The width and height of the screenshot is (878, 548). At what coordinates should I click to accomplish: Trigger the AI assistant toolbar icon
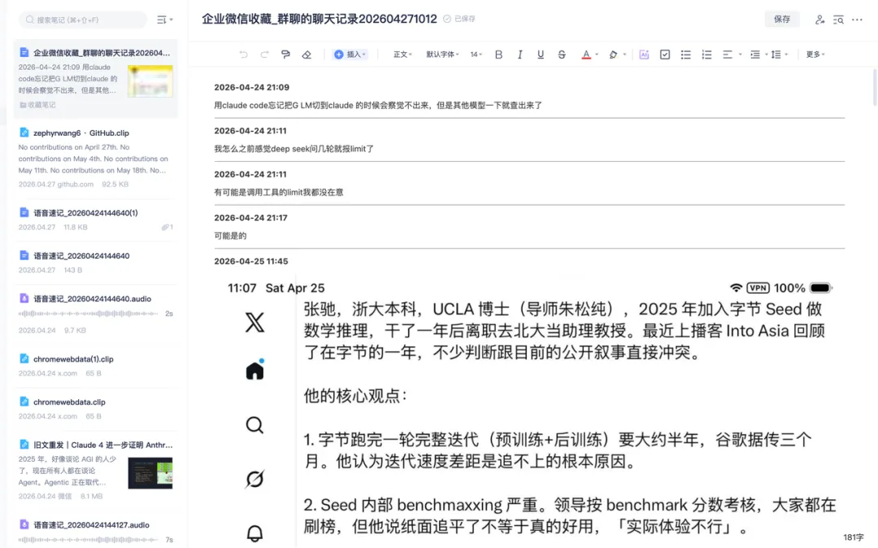(642, 54)
